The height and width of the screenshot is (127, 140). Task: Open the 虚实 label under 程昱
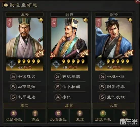pyautogui.click(x=25, y=106)
